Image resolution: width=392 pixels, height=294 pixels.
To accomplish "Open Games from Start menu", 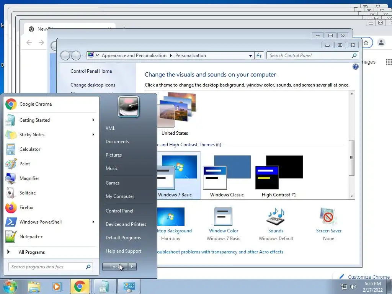I will (x=113, y=183).
